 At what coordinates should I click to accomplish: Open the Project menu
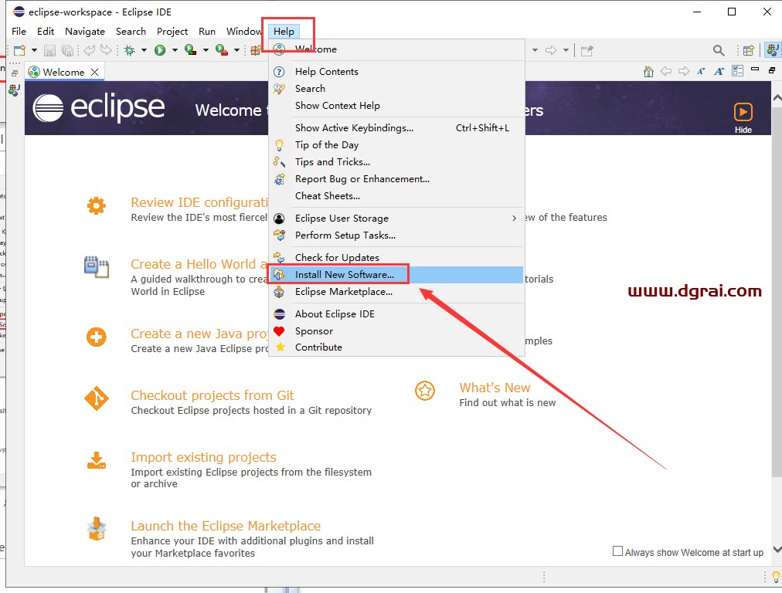point(172,32)
